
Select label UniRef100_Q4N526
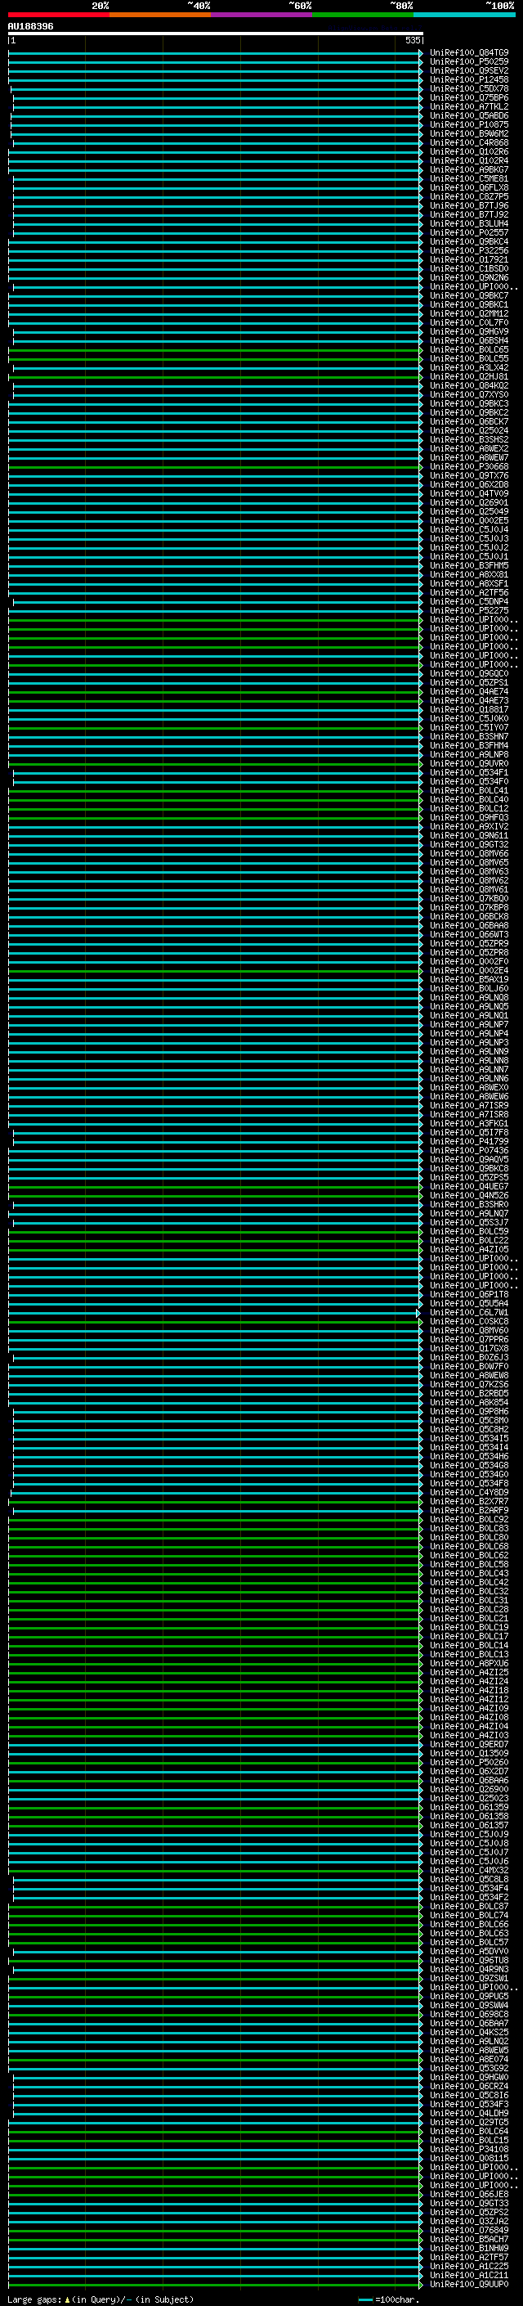pos(468,1196)
